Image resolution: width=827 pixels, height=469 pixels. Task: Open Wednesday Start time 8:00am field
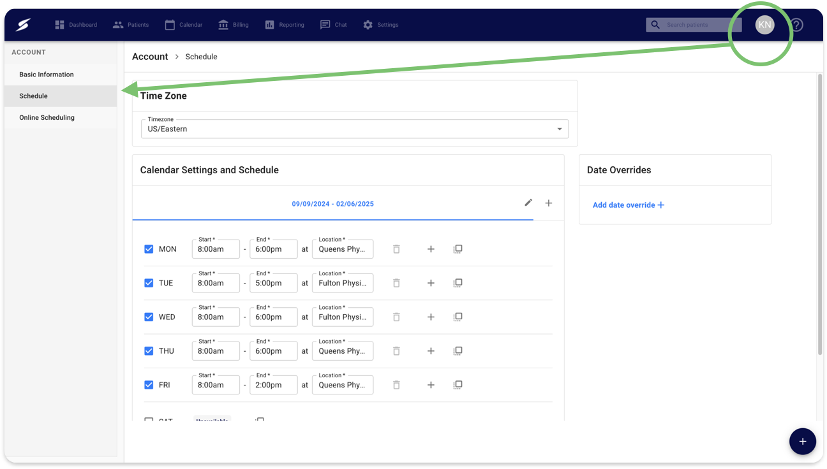coord(216,317)
